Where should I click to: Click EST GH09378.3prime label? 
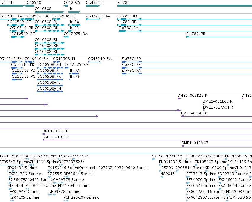(68, 180)
